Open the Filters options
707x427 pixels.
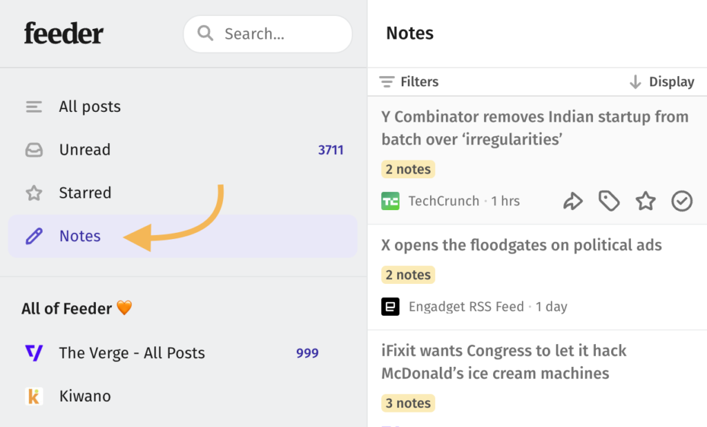pyautogui.click(x=409, y=82)
